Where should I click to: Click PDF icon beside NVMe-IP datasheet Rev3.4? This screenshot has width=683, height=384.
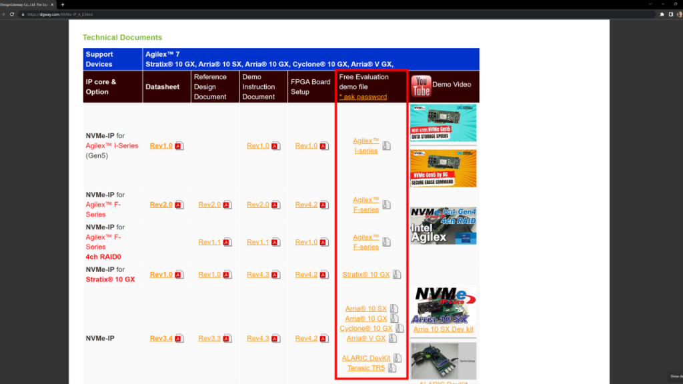179,338
